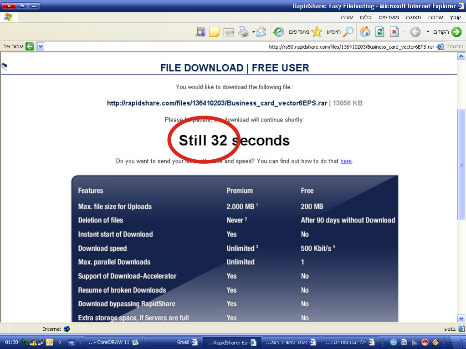Open the Mail button dropdown arrow
466x349 pixels.
254,32
